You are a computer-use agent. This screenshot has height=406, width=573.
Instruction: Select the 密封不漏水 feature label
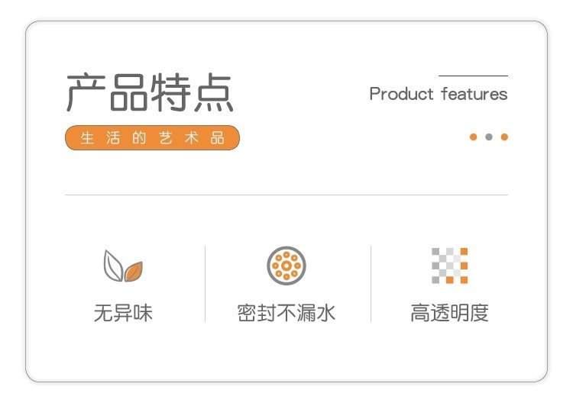coord(286,313)
